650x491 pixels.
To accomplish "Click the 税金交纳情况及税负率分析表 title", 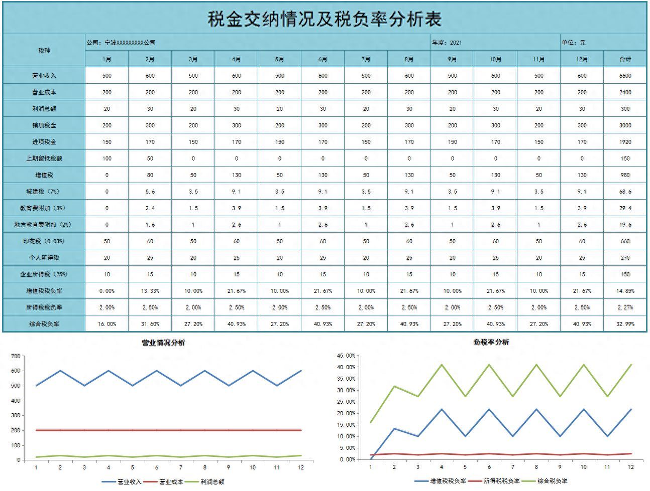I will tap(324, 19).
